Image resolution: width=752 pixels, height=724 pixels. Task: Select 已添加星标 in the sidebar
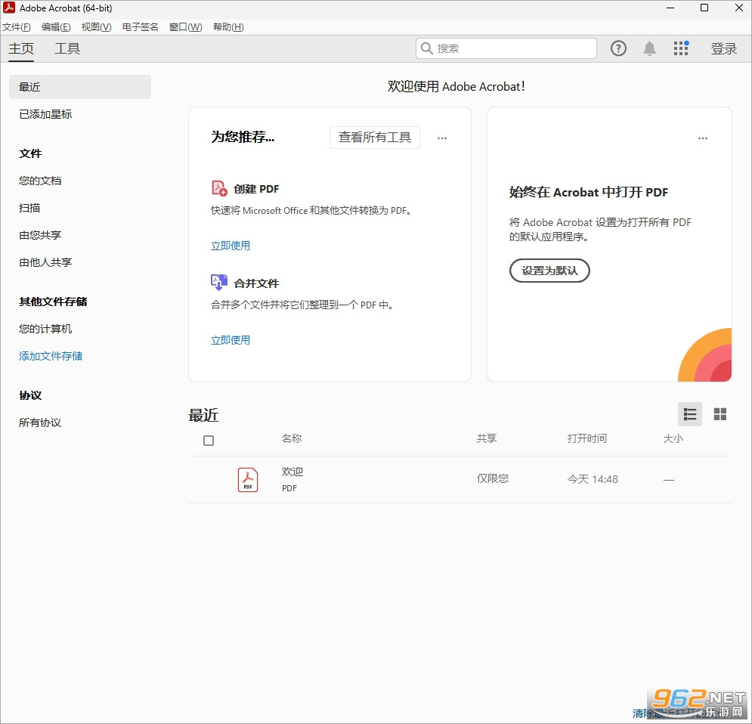[45, 114]
